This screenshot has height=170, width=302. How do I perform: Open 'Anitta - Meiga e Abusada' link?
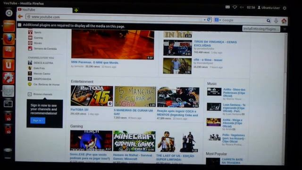(232, 123)
